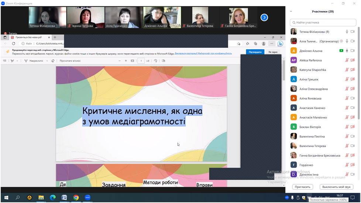Click the fit to width icon

[133, 61]
